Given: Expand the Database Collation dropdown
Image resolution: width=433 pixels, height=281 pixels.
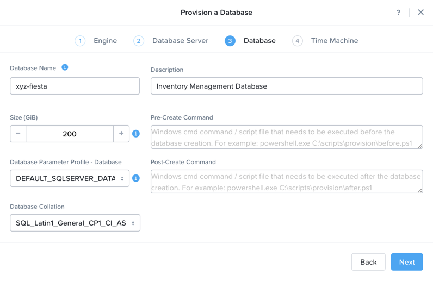Looking at the screenshot, I should coord(75,223).
